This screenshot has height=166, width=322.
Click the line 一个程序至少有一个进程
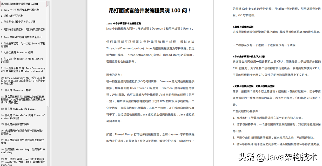pos(265,45)
